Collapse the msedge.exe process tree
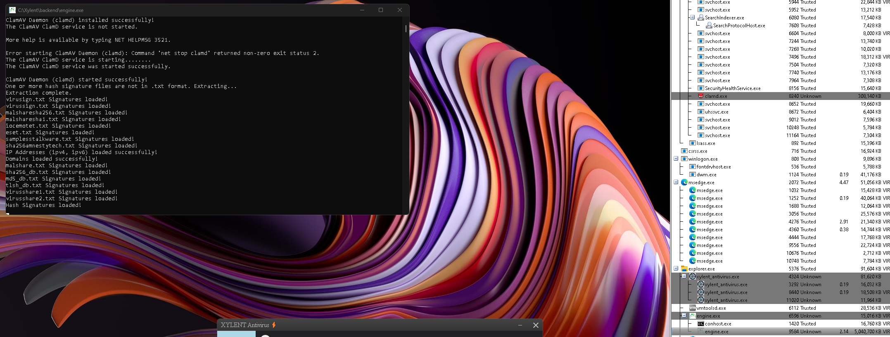The image size is (890, 337). (x=676, y=182)
